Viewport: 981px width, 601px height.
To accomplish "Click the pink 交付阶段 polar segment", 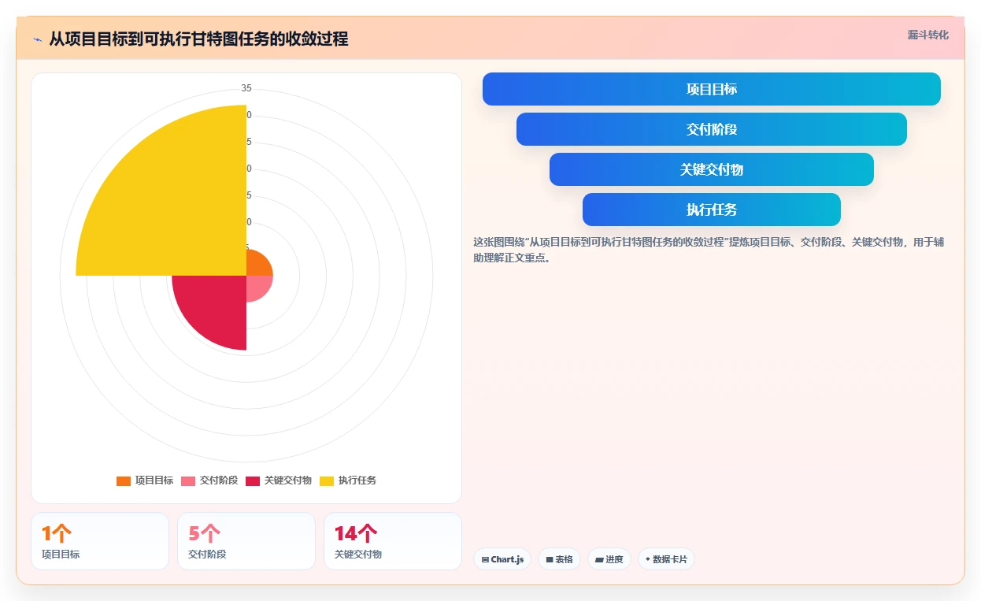I will (x=257, y=286).
